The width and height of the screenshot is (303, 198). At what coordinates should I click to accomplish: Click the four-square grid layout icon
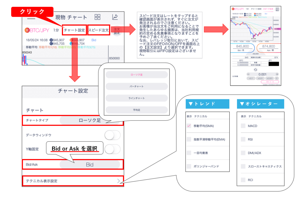97,17
